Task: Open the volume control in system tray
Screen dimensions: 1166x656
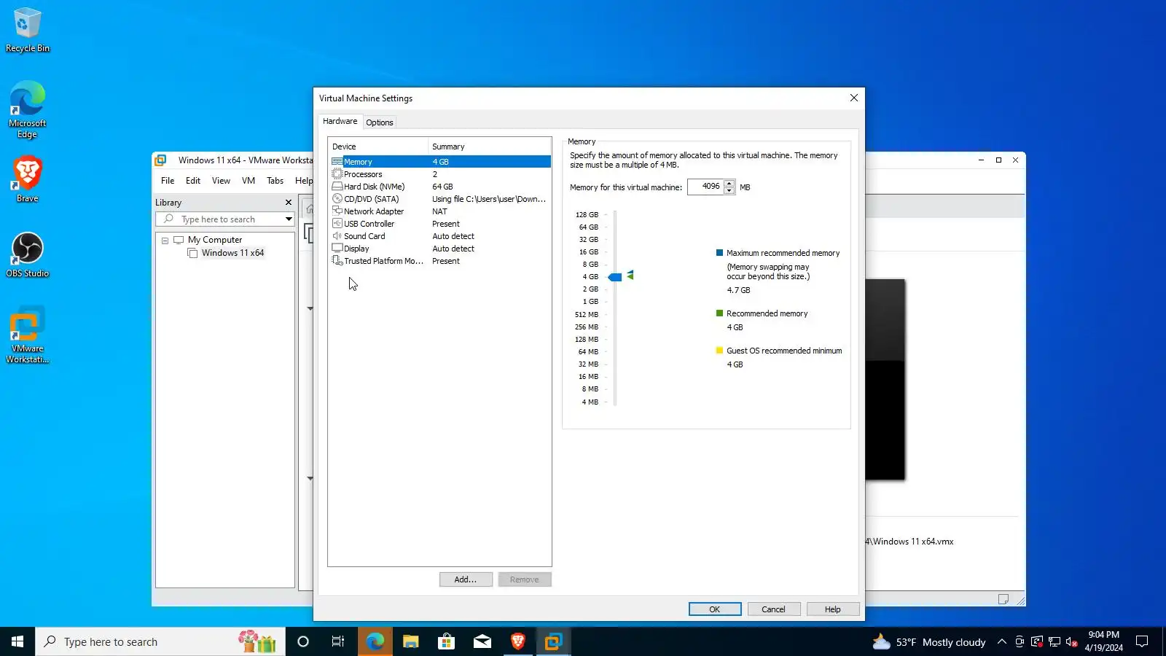Action: pos(1071,642)
